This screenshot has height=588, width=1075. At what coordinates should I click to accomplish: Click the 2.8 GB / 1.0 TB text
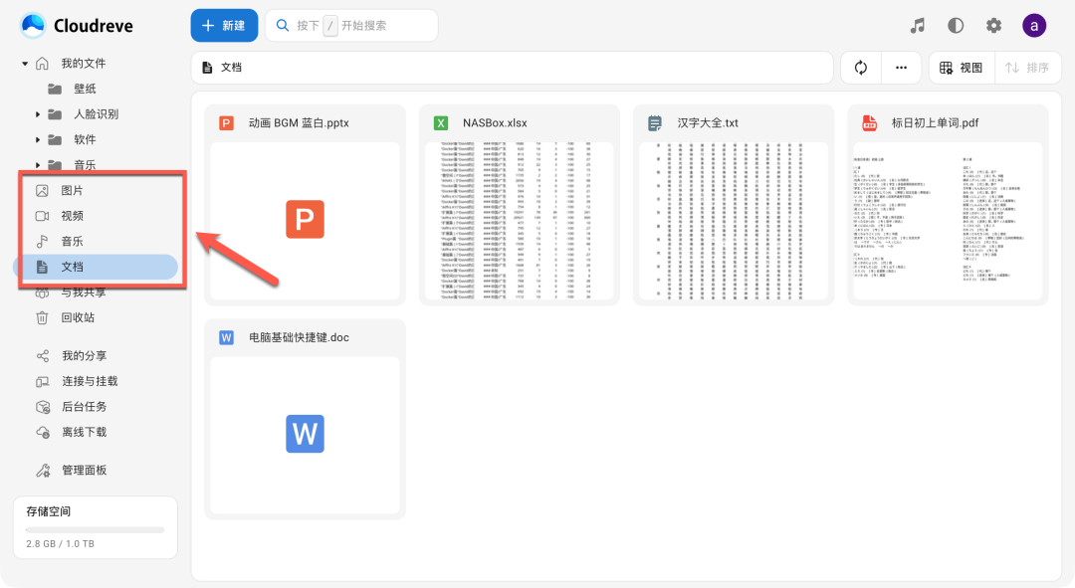(x=61, y=543)
